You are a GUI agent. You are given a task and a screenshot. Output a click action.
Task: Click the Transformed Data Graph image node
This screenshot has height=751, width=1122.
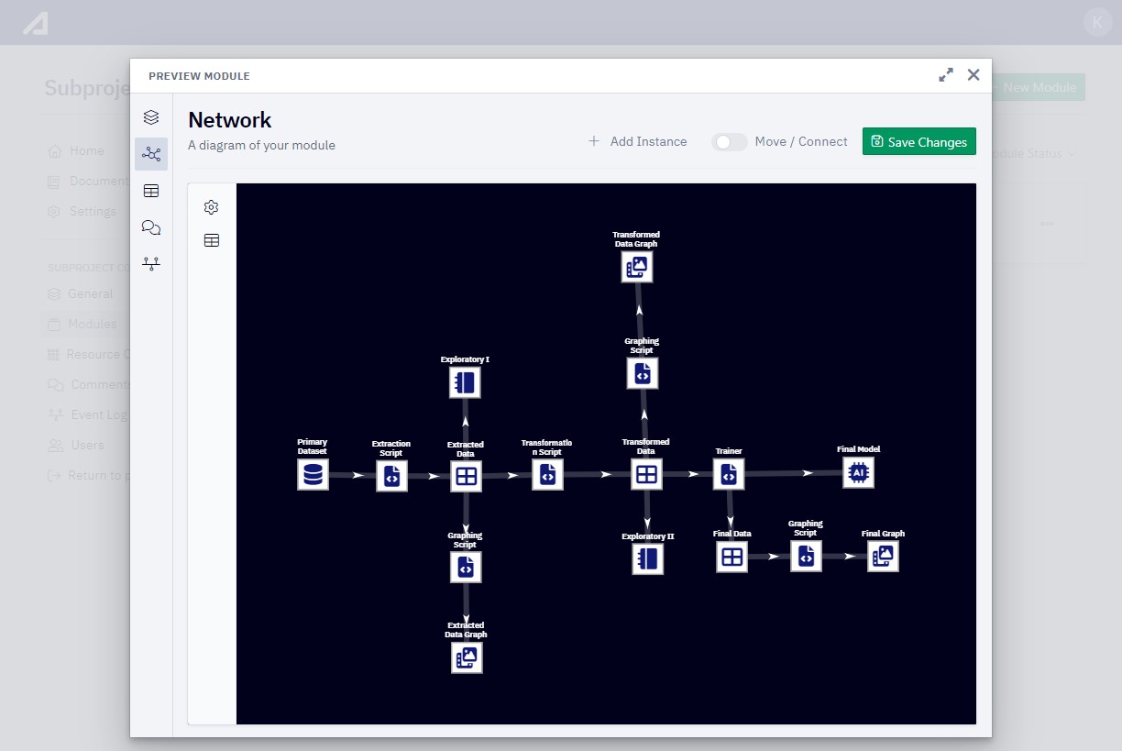[636, 267]
